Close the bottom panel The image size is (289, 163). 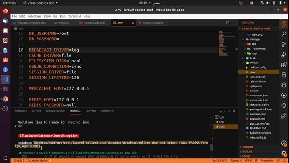(234, 111)
